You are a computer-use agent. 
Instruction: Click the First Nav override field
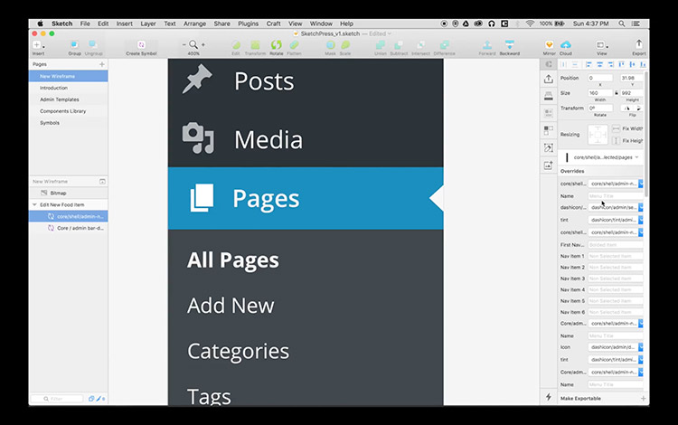point(616,245)
